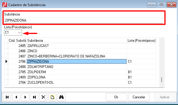Go to previous record arrow icon

(x=16, y=97)
